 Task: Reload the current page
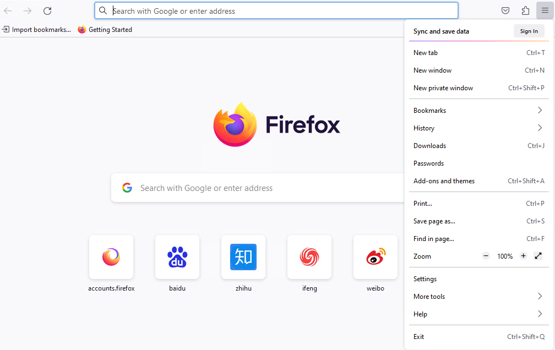47,11
